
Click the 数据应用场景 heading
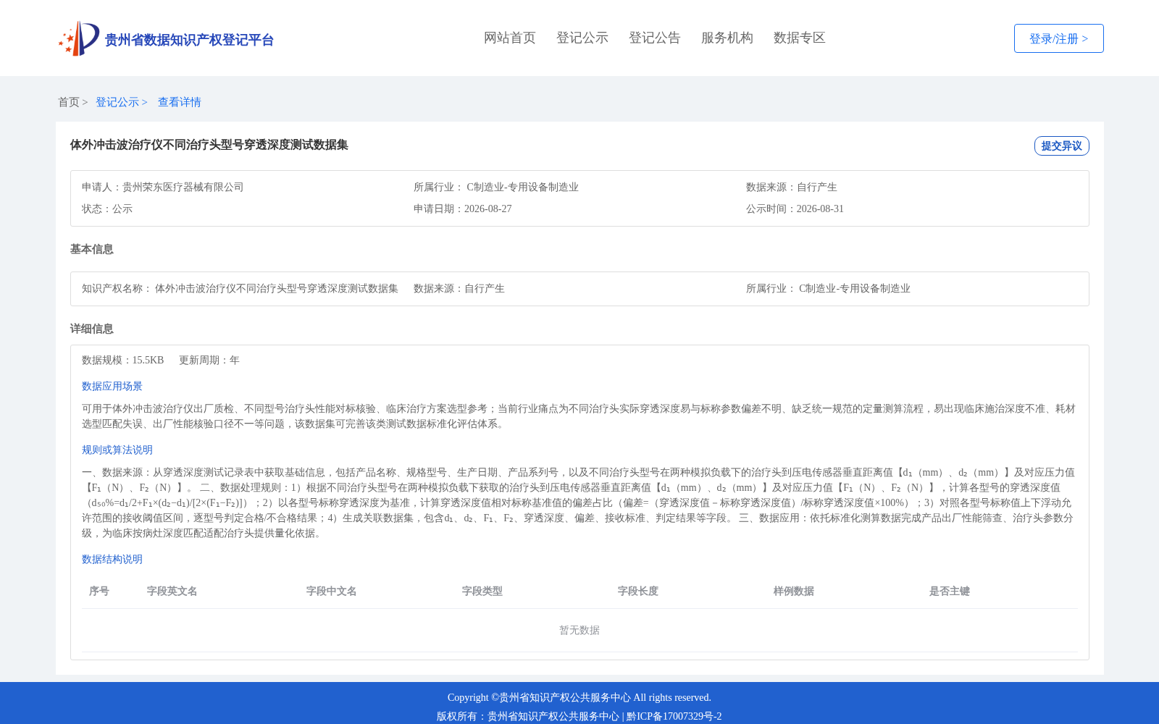(112, 386)
